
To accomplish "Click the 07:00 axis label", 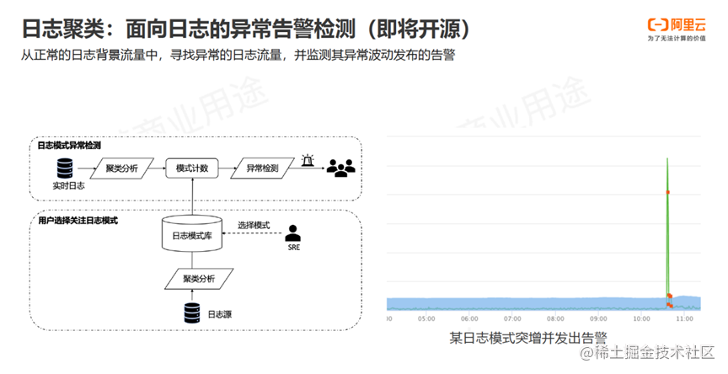I will click(512, 318).
